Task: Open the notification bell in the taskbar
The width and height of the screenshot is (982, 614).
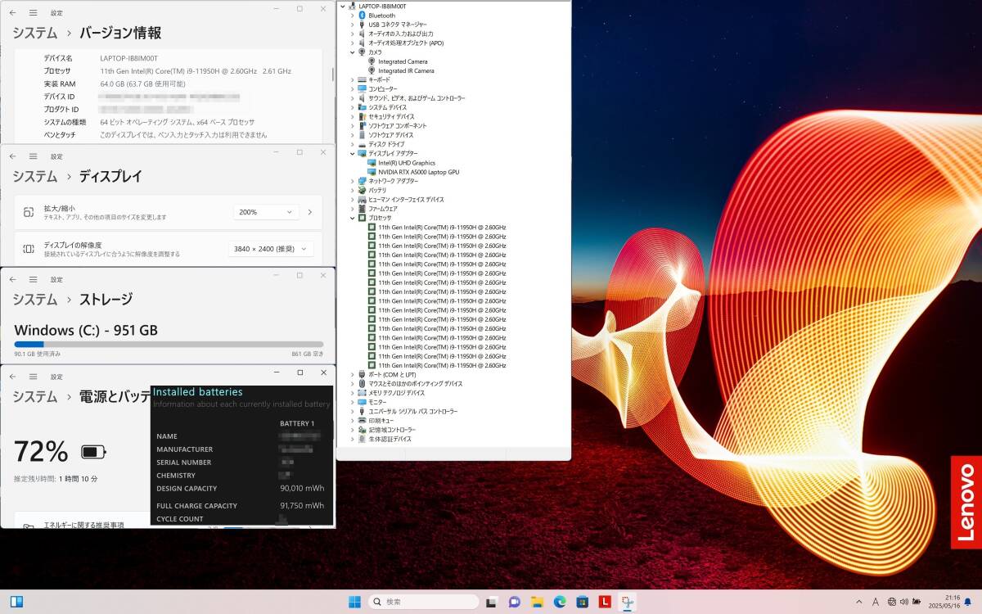Action: point(967,602)
